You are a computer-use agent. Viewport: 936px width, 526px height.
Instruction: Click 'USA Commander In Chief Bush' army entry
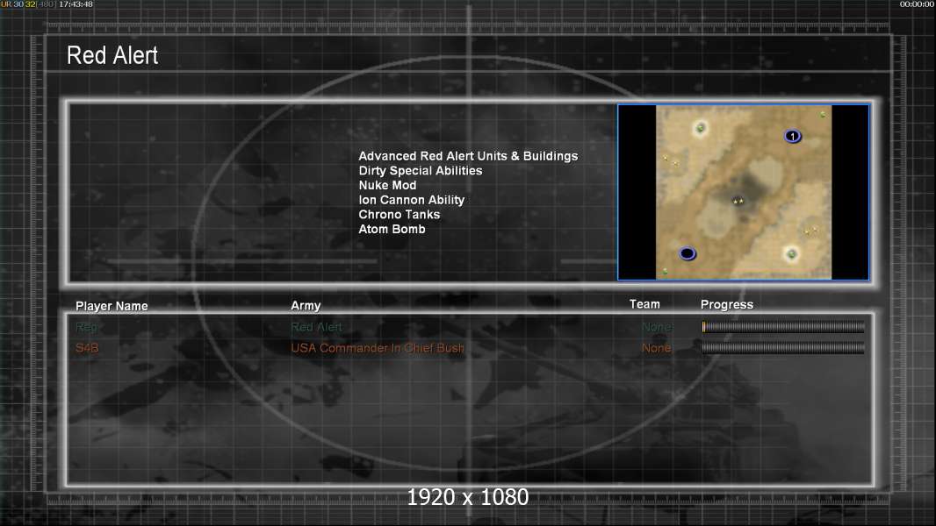tap(378, 348)
